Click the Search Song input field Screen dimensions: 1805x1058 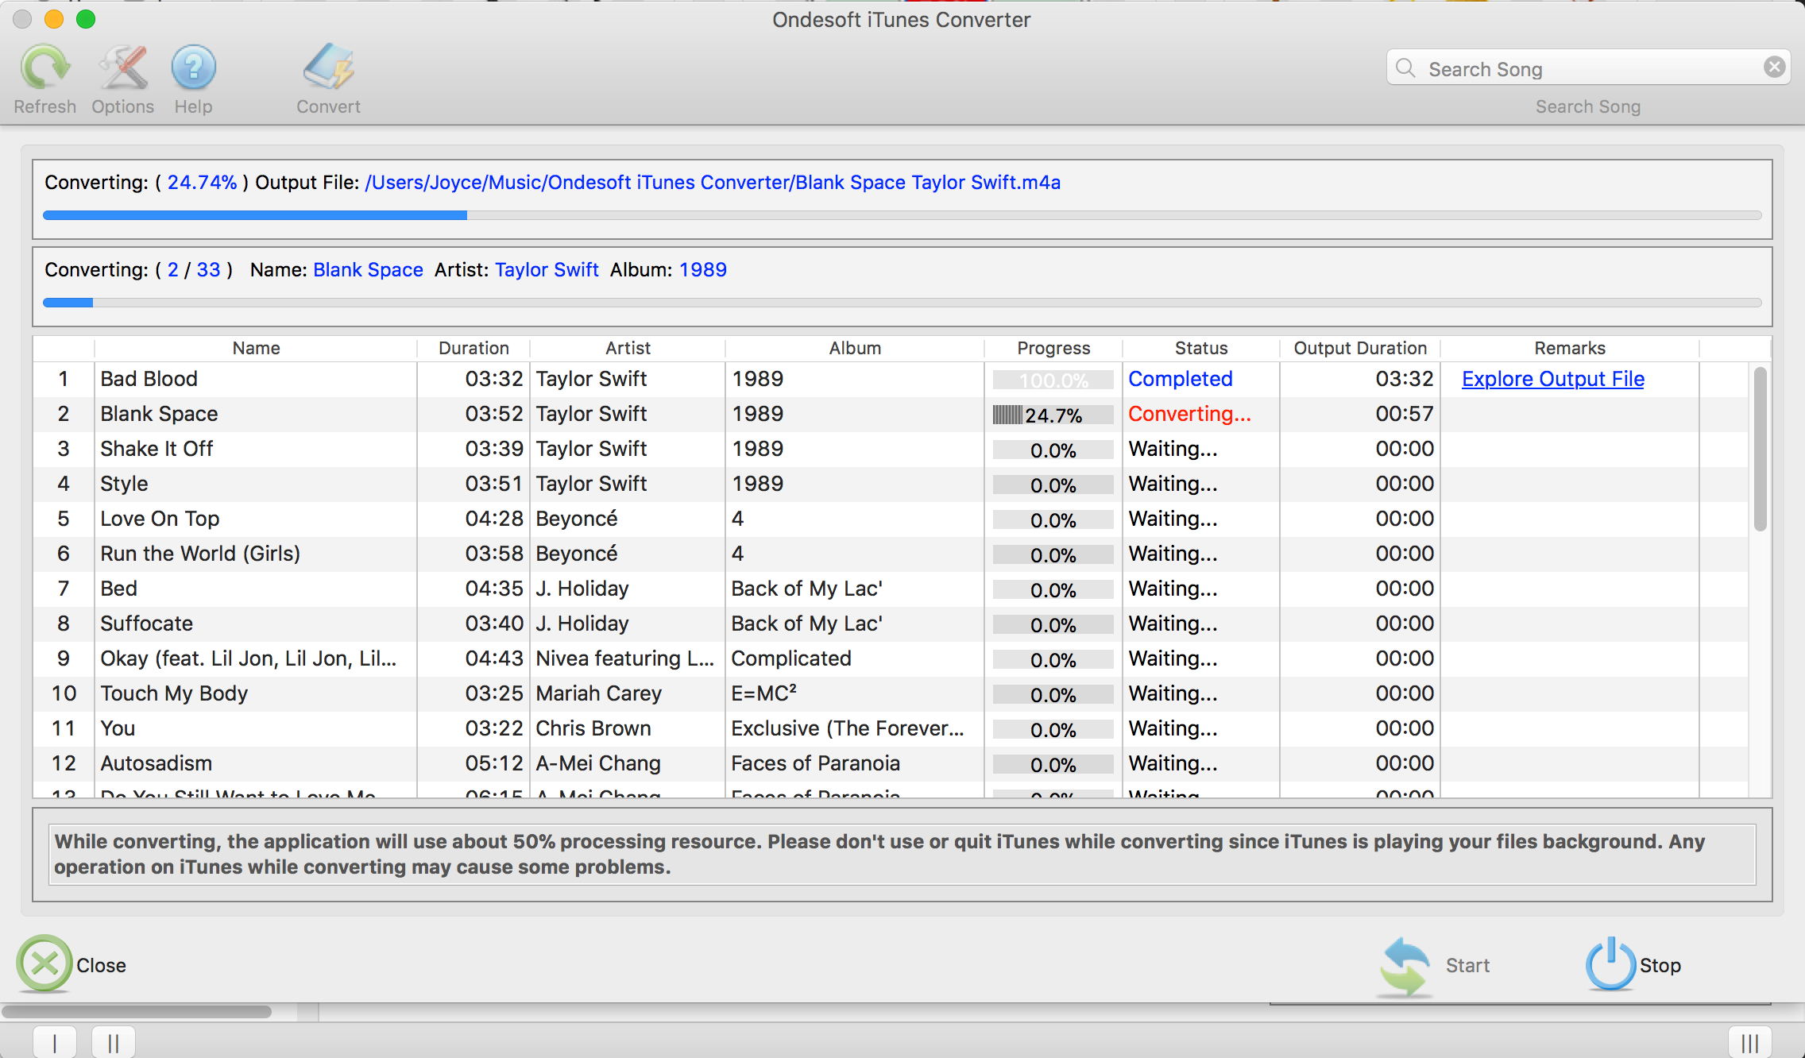click(1588, 68)
